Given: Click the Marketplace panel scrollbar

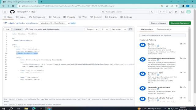Looking at the screenshot, I should 190,54.
